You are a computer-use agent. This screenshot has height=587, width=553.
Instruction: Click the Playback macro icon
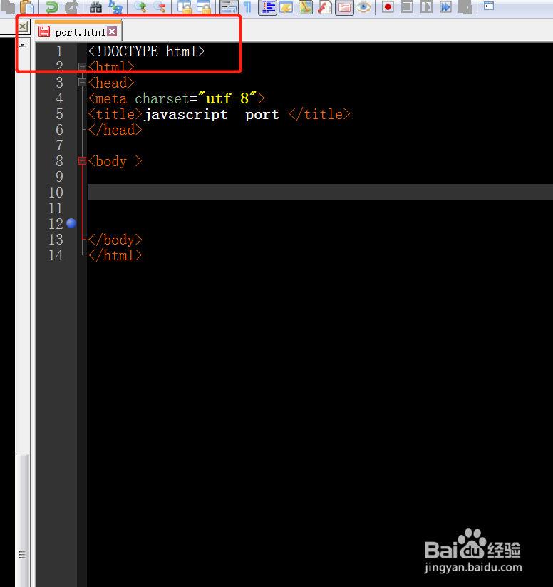click(x=426, y=6)
